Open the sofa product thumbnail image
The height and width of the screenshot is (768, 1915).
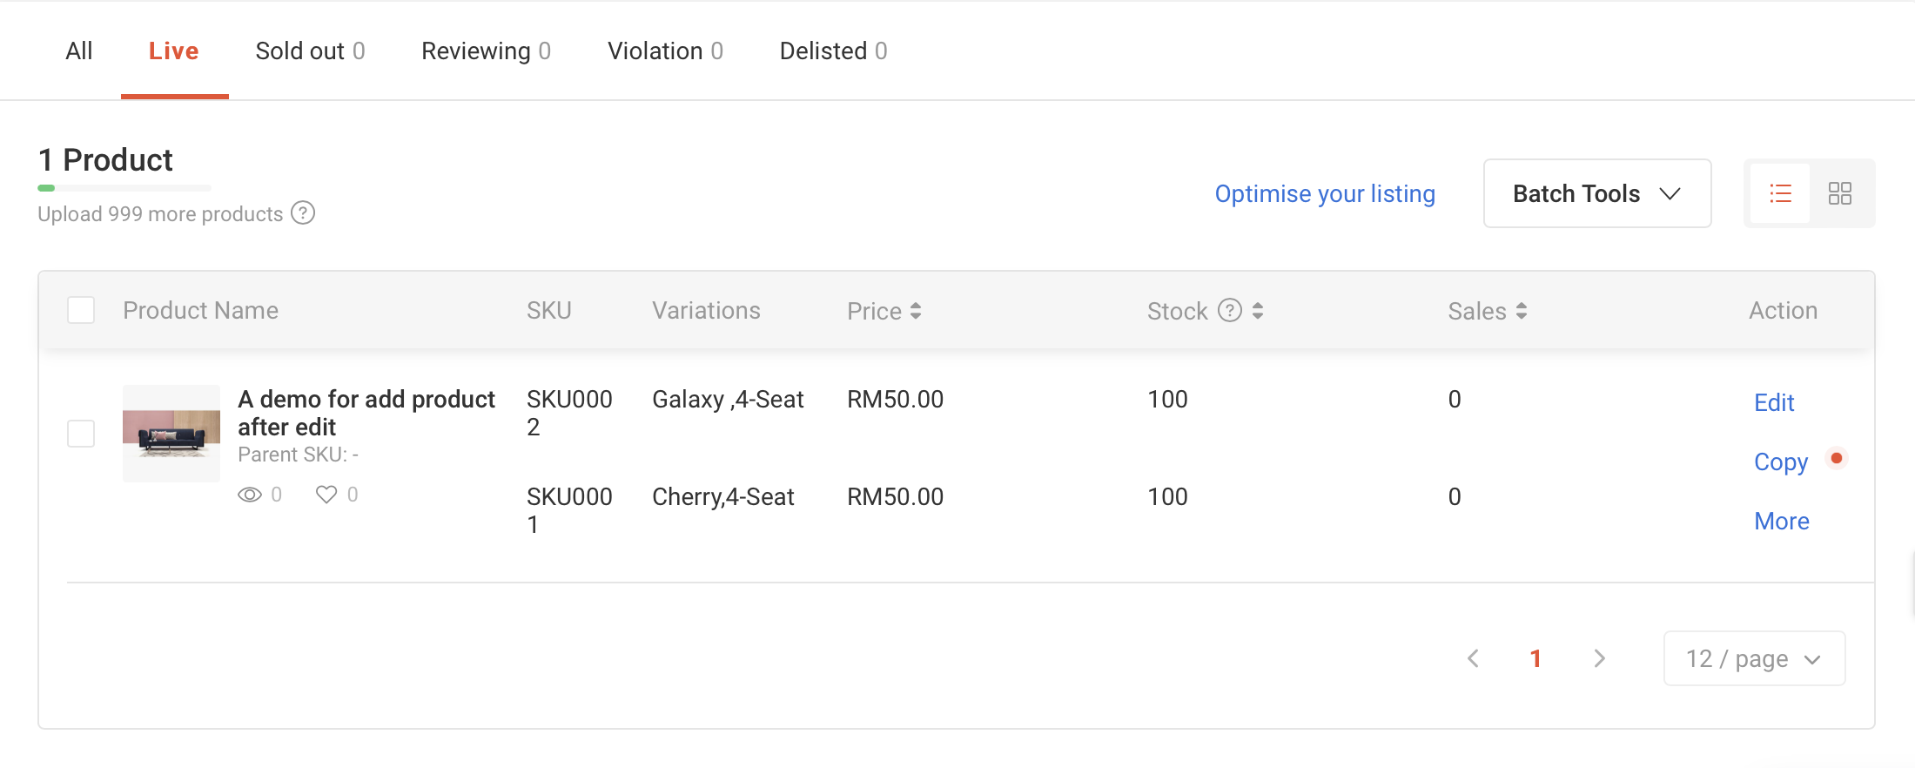(171, 433)
